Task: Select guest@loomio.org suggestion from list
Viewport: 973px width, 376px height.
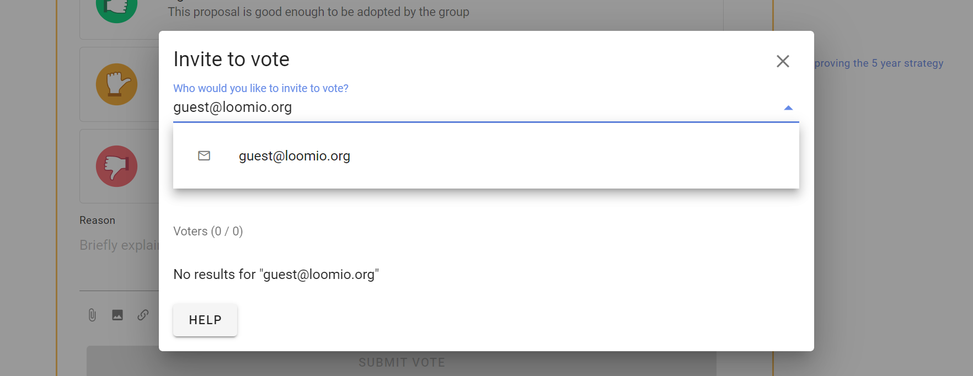Action: pyautogui.click(x=486, y=156)
